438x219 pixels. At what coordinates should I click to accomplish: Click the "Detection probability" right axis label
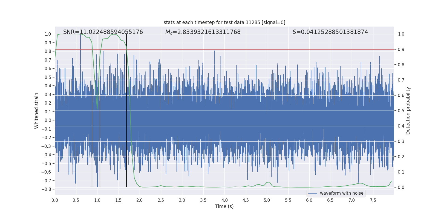(x=408, y=111)
